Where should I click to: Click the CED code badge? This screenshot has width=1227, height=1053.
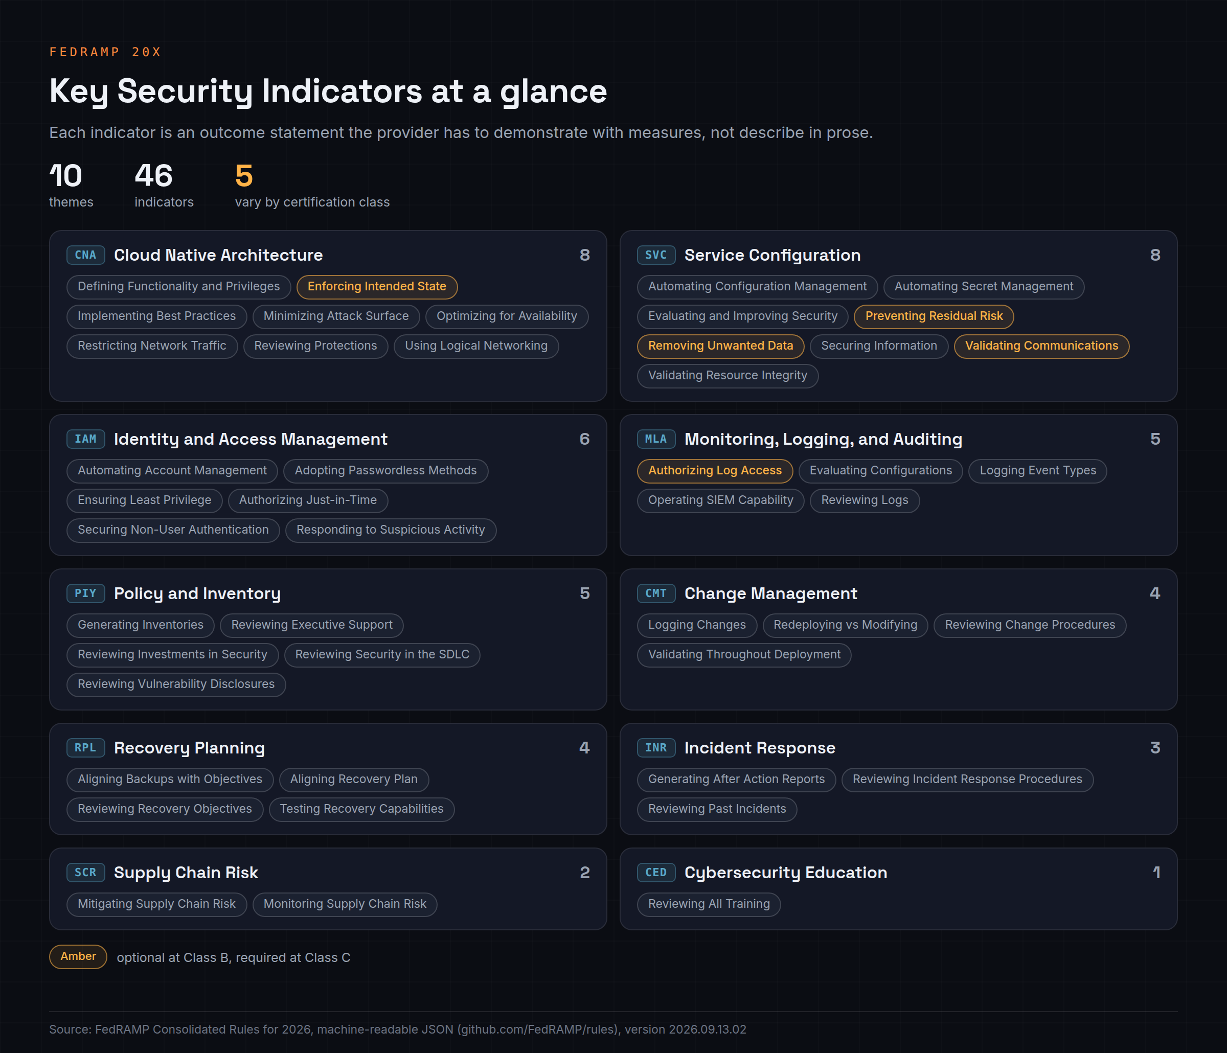coord(655,873)
